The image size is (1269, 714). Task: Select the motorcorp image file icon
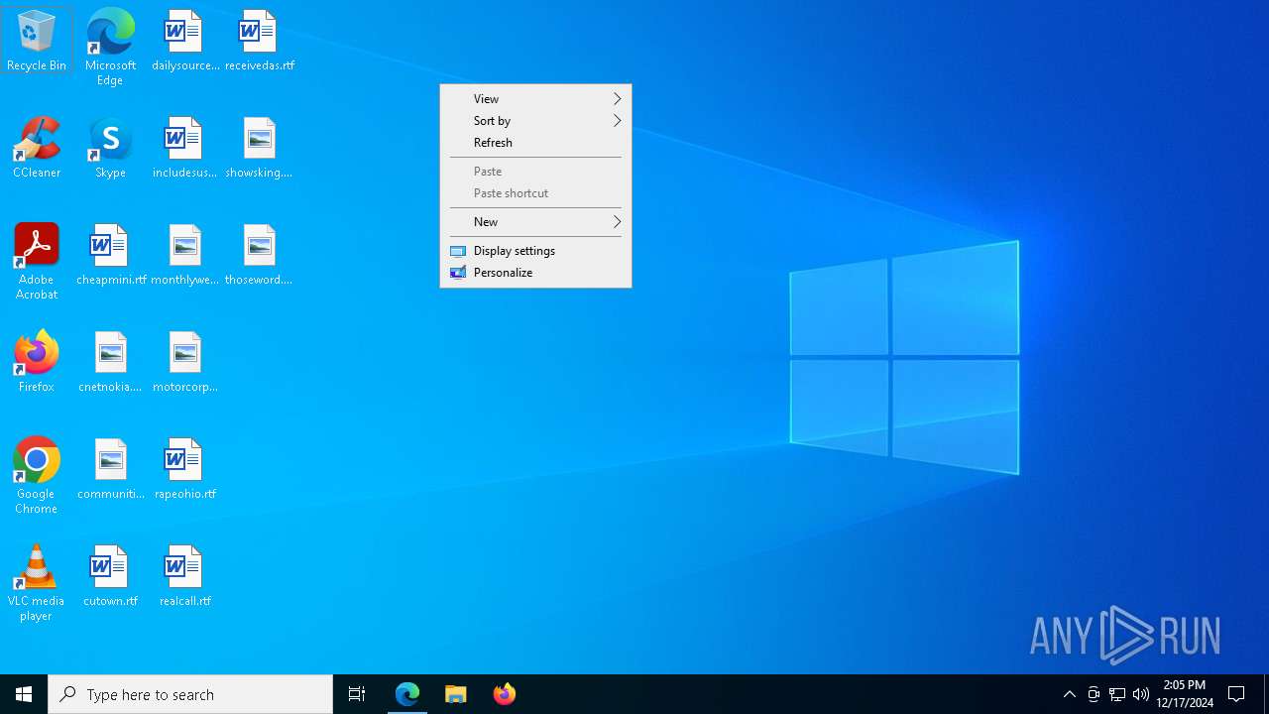pos(184,361)
